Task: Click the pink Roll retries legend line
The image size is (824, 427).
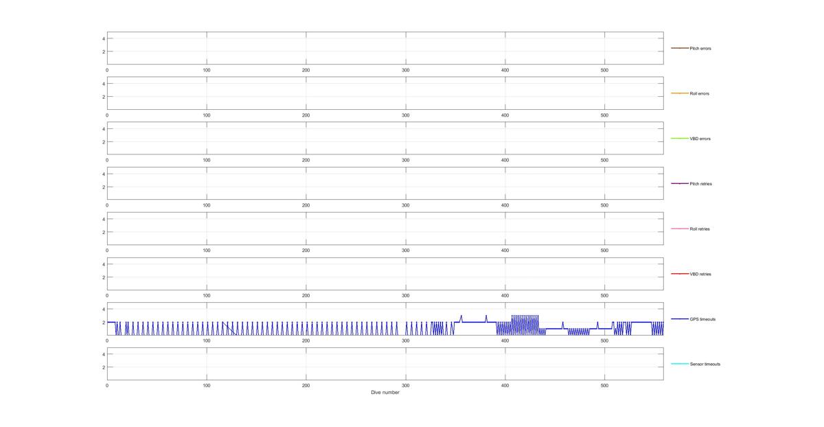Action: [x=679, y=229]
